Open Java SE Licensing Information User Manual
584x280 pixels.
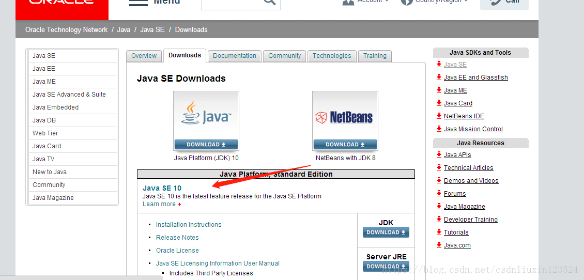point(218,263)
